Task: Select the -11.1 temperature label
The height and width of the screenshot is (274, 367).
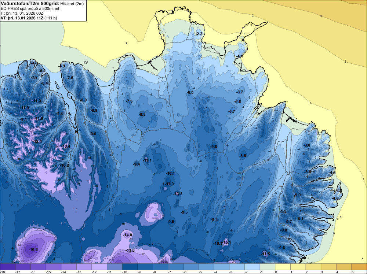Action: point(147,160)
